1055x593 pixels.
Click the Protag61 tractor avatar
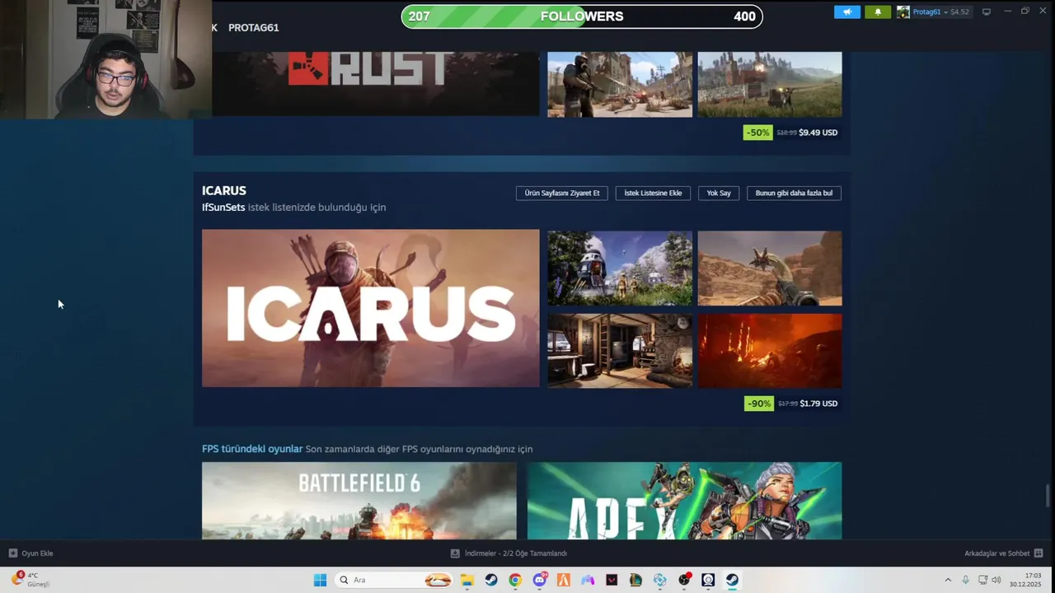[x=903, y=12]
